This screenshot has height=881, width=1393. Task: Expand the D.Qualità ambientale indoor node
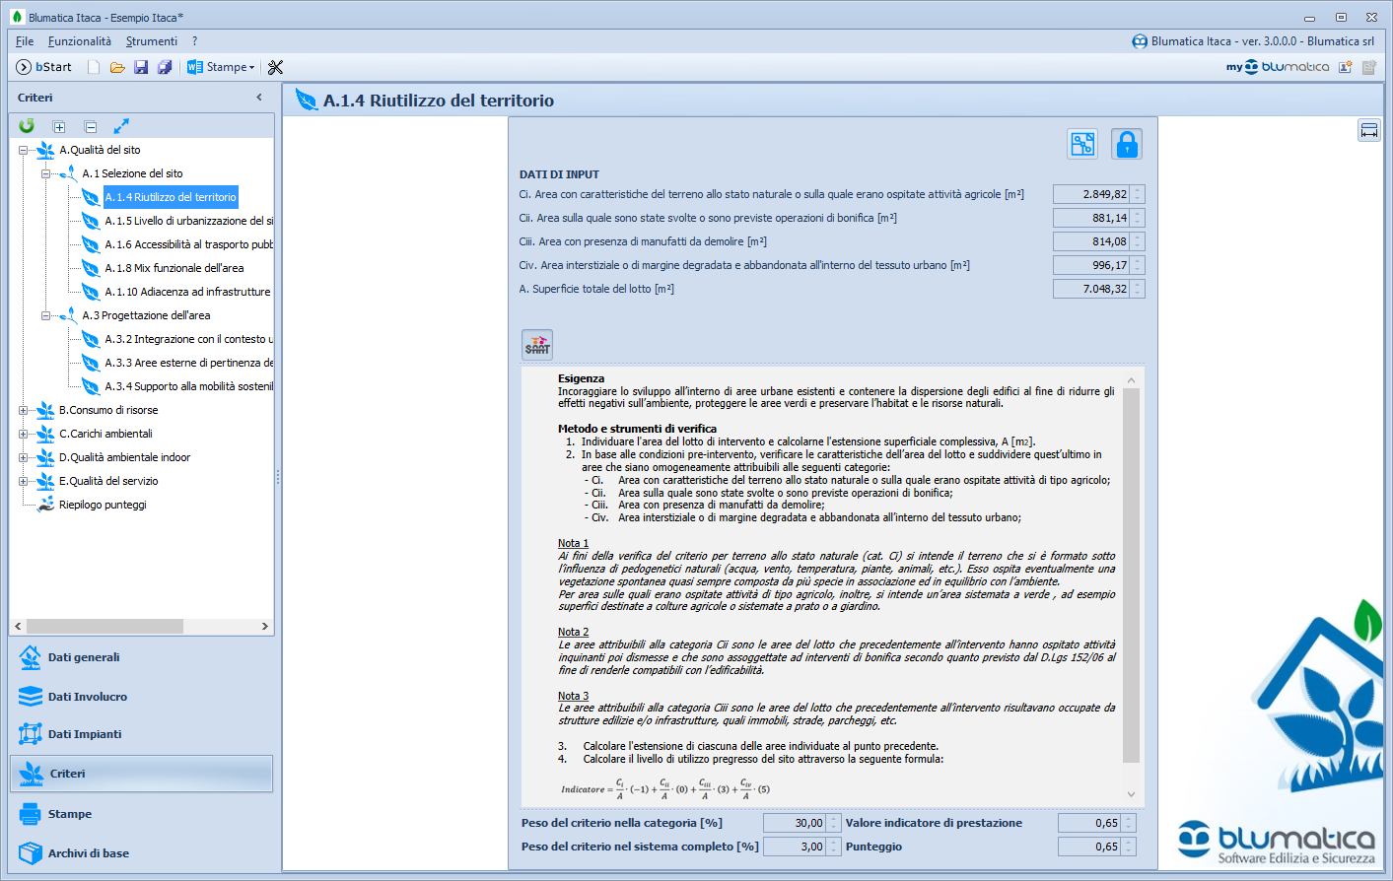click(24, 458)
